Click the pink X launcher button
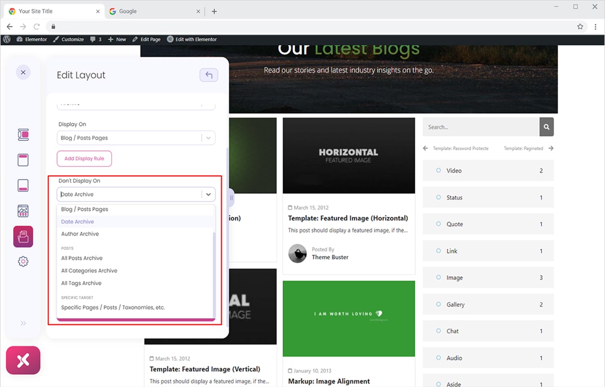 tap(23, 360)
